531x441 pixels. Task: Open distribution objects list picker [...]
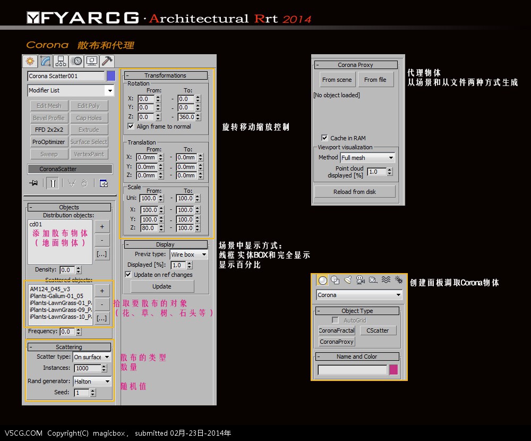point(102,254)
